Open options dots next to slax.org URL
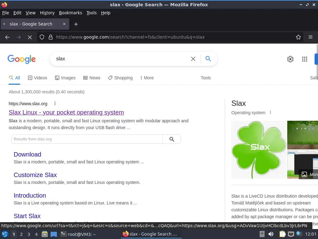 pos(55,103)
